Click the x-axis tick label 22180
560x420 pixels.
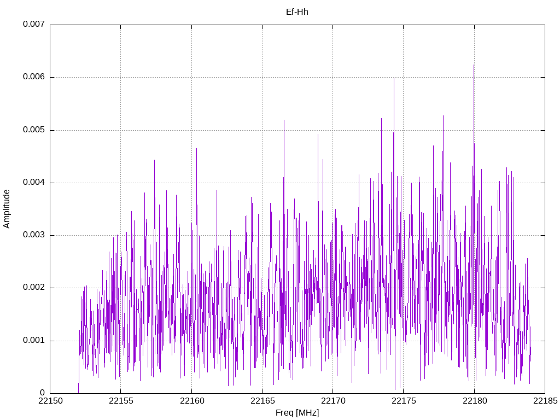coord(474,401)
